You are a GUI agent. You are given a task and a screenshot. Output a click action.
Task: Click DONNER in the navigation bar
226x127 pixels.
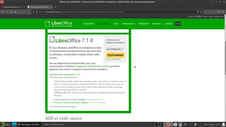[168, 24]
